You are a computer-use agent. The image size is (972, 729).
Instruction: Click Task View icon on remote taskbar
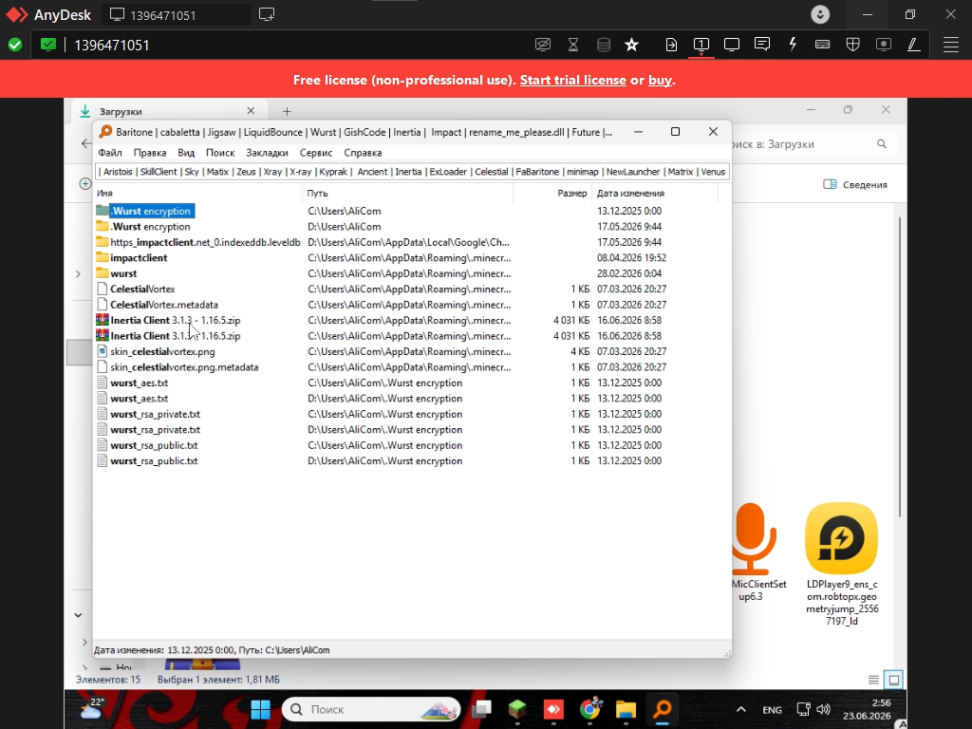481,709
